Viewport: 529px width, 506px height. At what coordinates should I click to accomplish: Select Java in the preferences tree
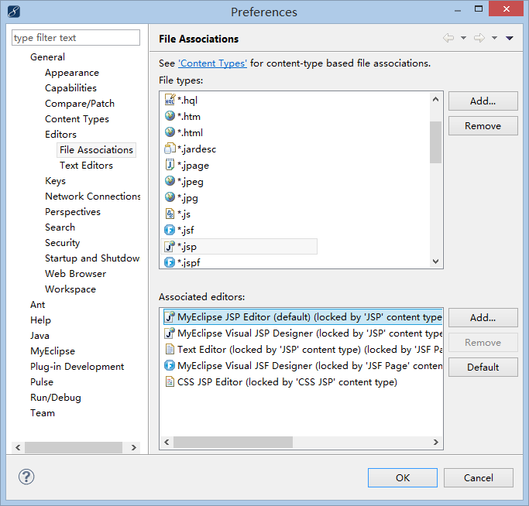(40, 336)
